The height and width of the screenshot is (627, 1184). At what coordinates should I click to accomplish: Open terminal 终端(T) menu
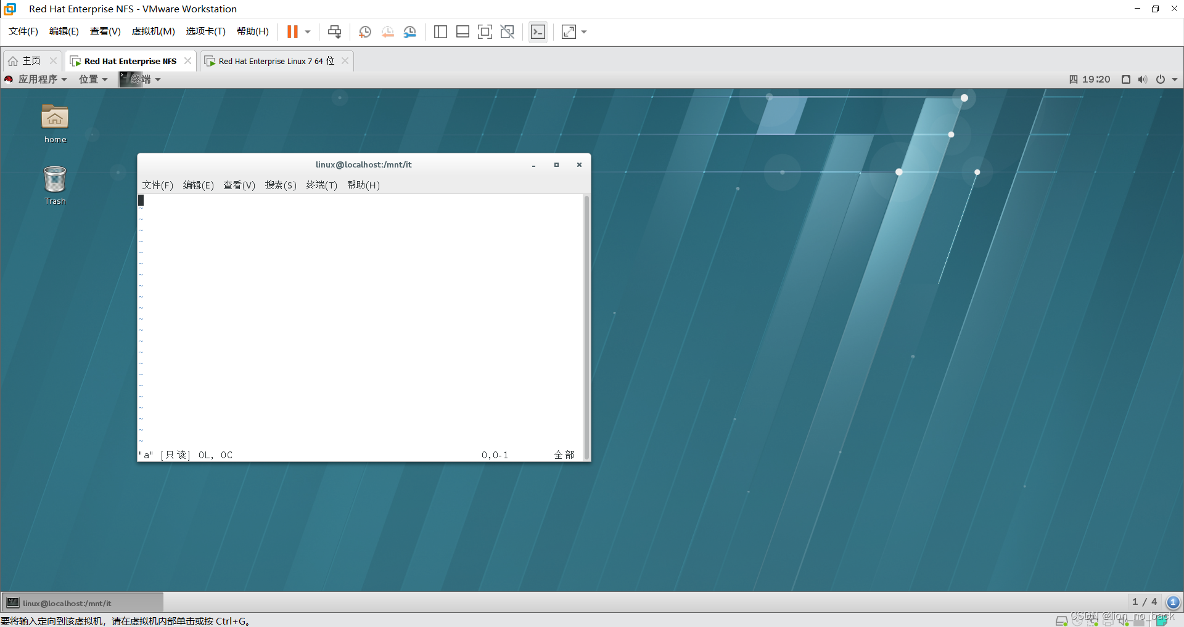pos(321,185)
